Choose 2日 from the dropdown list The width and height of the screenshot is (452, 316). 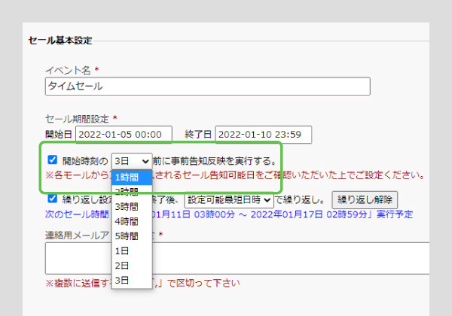click(132, 266)
